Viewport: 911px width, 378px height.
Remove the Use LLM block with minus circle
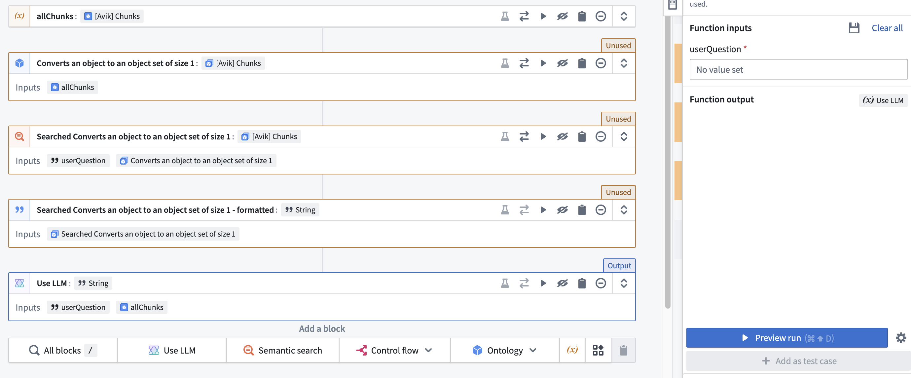coord(601,283)
